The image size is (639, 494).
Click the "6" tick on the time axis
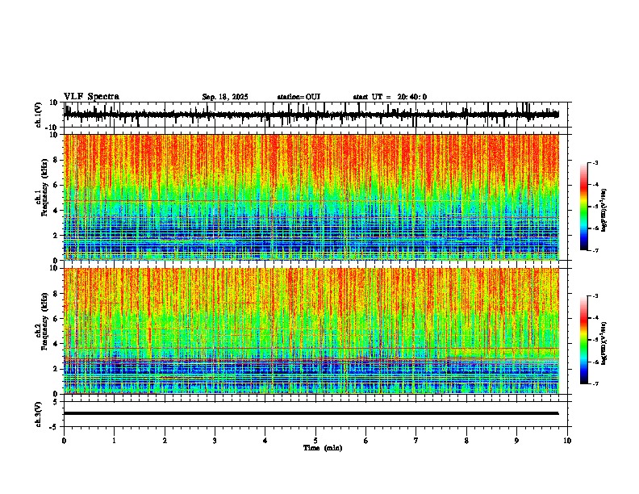click(366, 441)
